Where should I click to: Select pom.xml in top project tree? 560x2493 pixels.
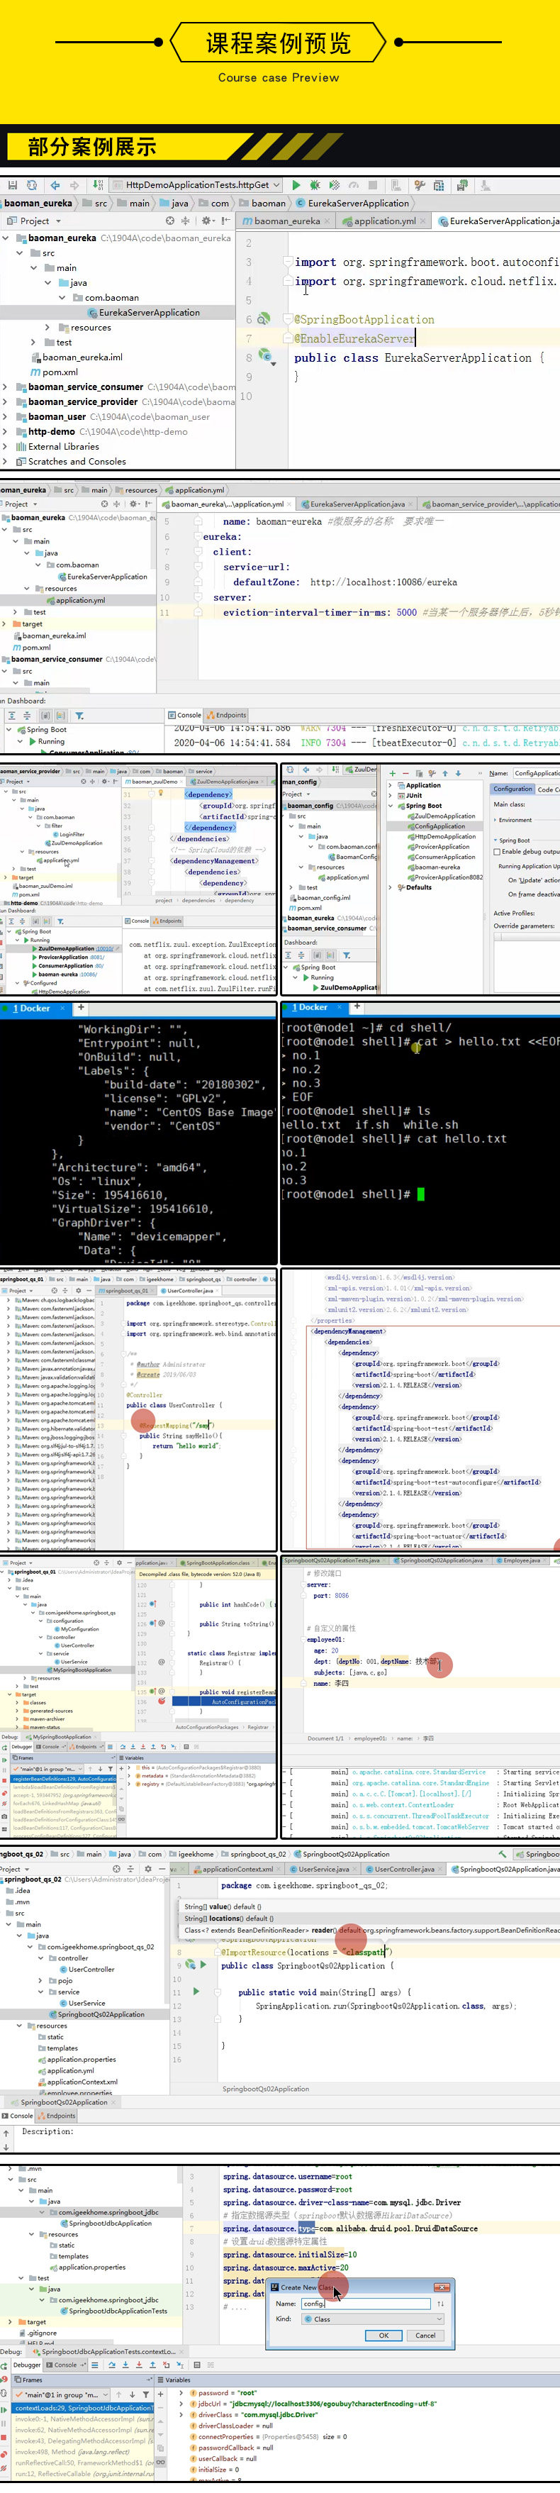(x=53, y=372)
